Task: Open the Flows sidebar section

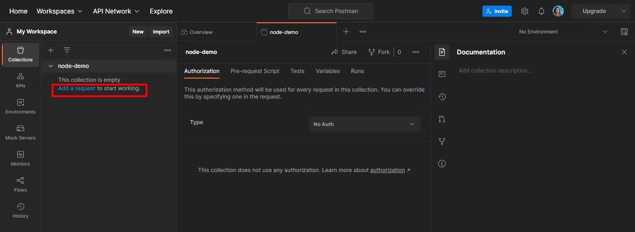Action: [x=20, y=185]
